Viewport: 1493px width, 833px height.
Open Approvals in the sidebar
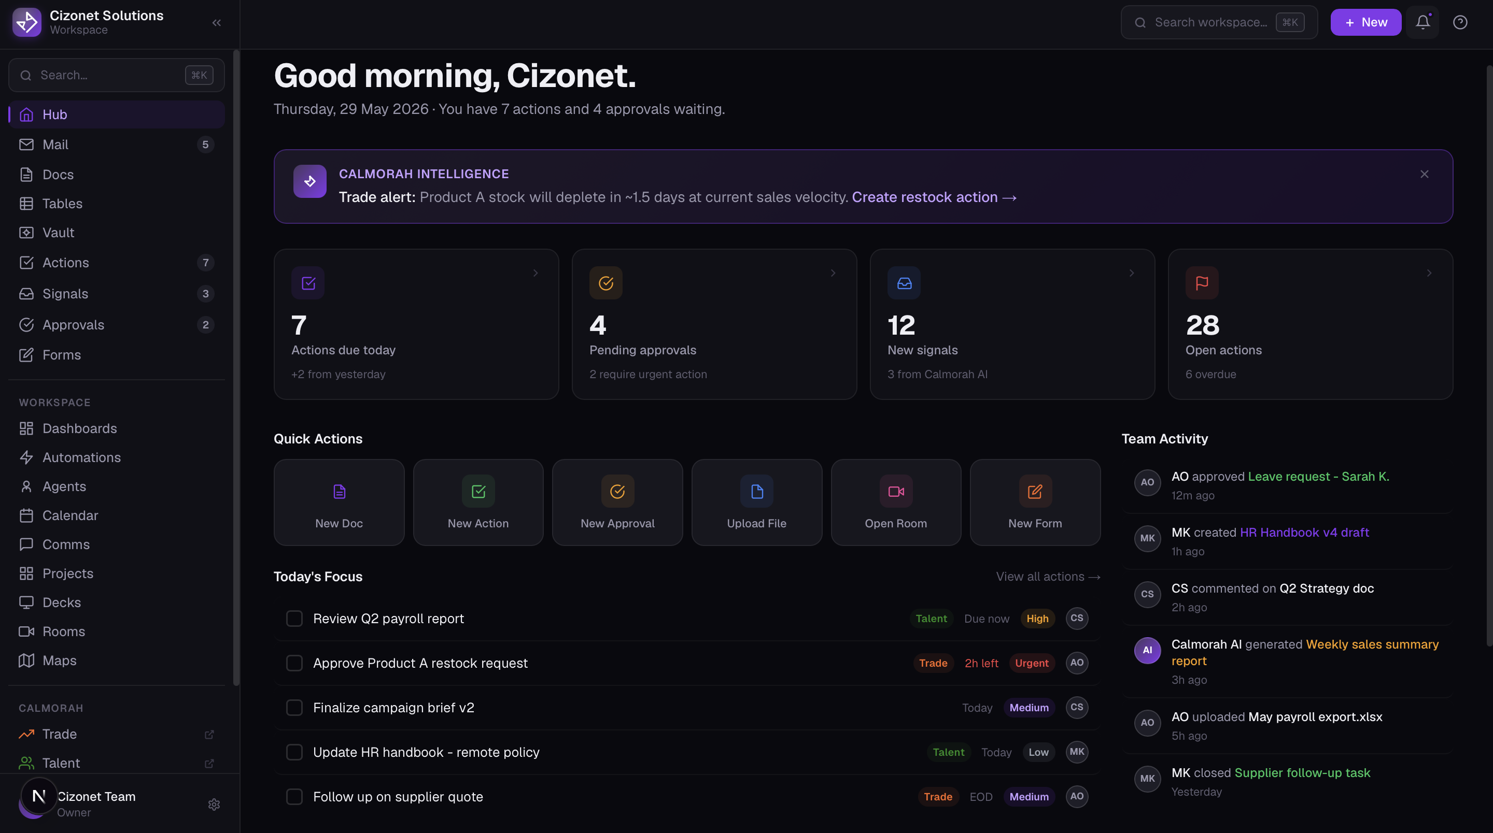tap(117, 324)
